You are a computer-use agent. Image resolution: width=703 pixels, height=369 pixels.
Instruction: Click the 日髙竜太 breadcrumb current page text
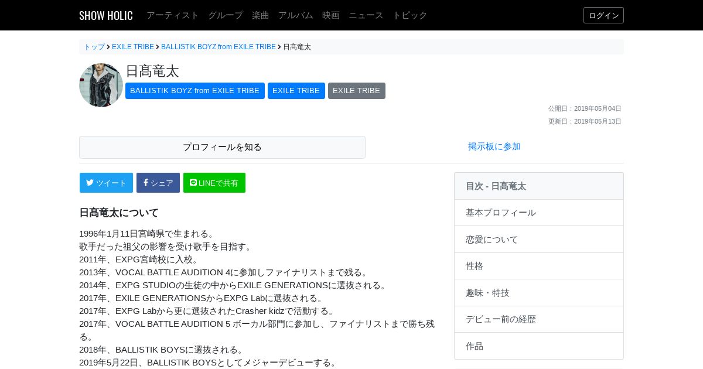tap(297, 47)
